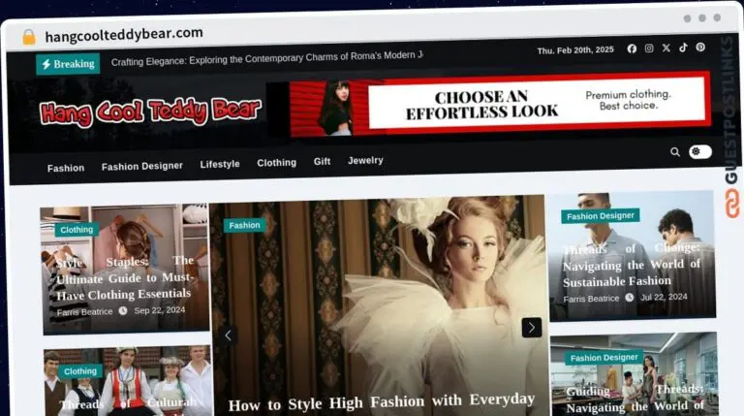Click the padlock icon in address bar
Image resolution: width=744 pixels, height=416 pixels.
[x=29, y=37]
